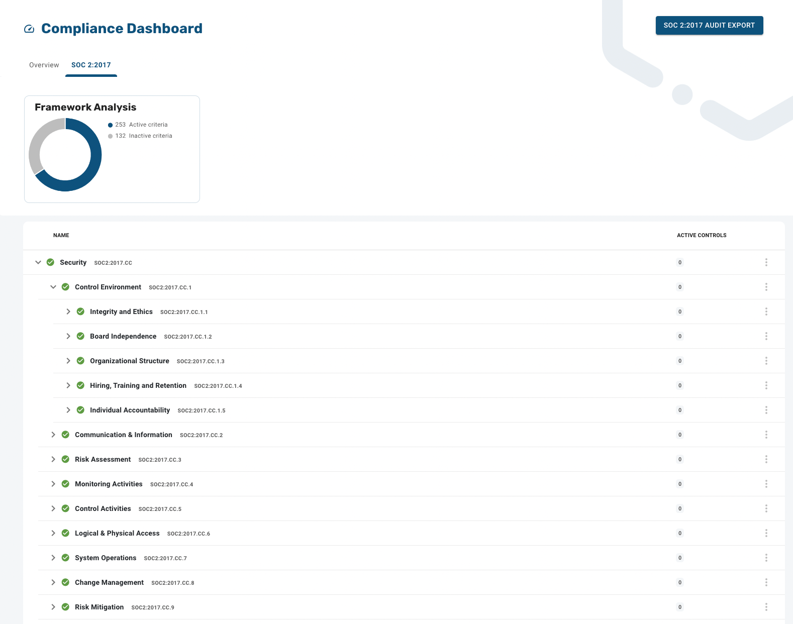Click active controls count badge for Security
The width and height of the screenshot is (793, 624).
(680, 262)
